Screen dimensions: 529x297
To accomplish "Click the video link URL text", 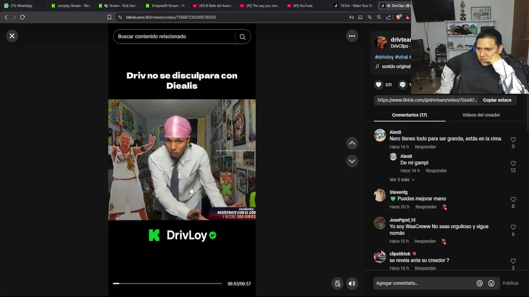I will coord(427,100).
